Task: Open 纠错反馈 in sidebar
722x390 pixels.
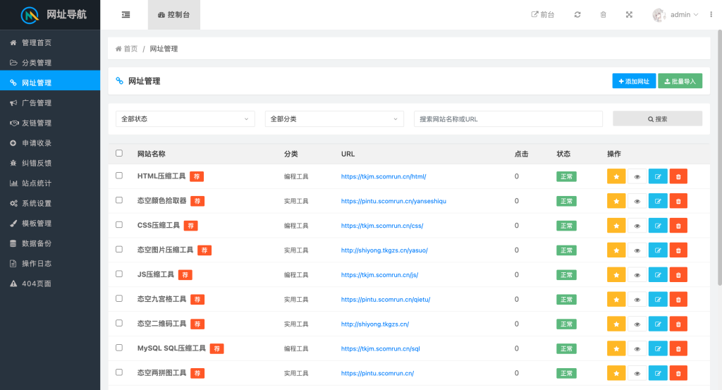Action: [50, 163]
